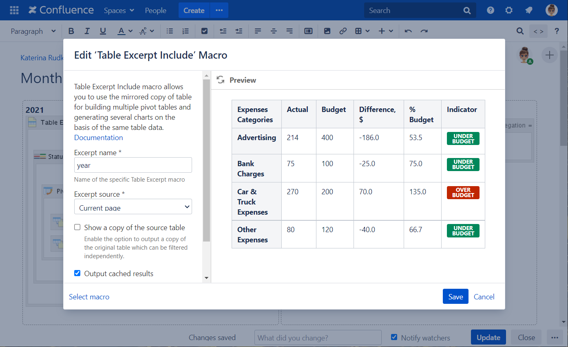Click the Undo arrow icon
Screen dimensions: 568x347
[x=408, y=31]
